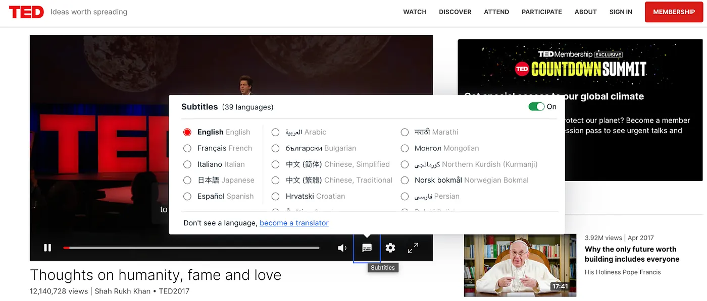The height and width of the screenshot is (301, 707).
Task: Click the TED logo
Action: coord(26,12)
